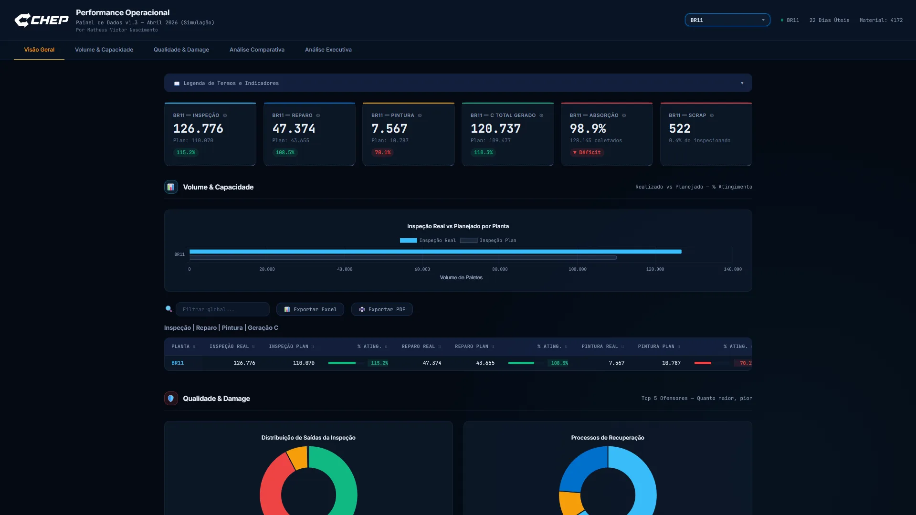916x515 pixels.
Task: Sort by the Planta column arrow
Action: click(194, 347)
